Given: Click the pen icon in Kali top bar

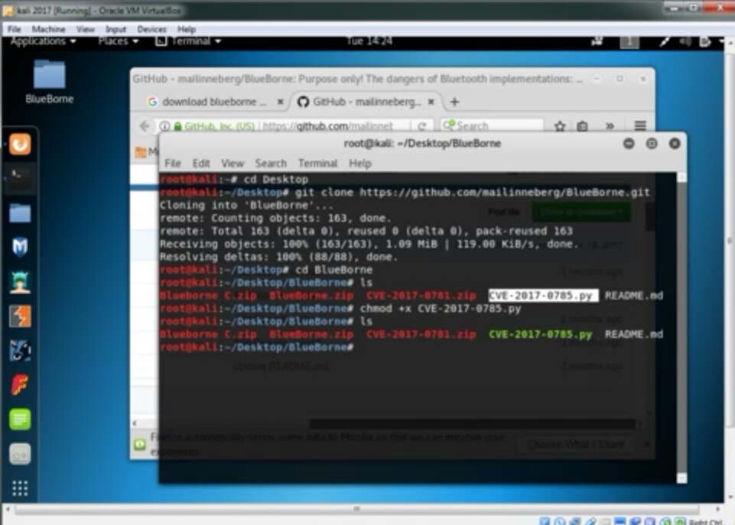Looking at the screenshot, I should pyautogui.click(x=664, y=42).
